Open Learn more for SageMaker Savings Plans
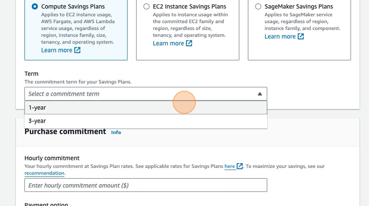 280,37
